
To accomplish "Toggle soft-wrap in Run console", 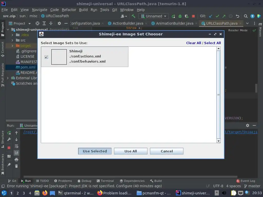I will point(16,146).
